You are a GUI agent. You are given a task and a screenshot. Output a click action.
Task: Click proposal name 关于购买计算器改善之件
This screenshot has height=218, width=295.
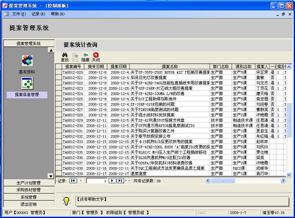[152, 131]
